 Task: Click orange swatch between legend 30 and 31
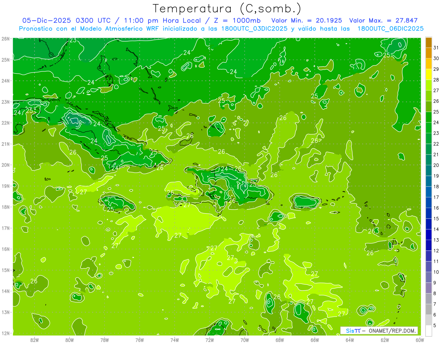[429, 53]
